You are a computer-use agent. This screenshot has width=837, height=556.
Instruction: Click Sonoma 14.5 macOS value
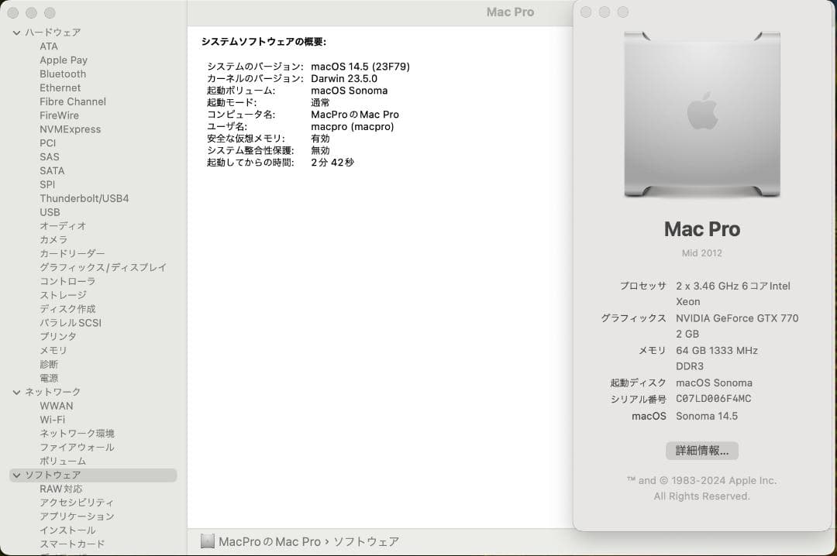pos(707,416)
